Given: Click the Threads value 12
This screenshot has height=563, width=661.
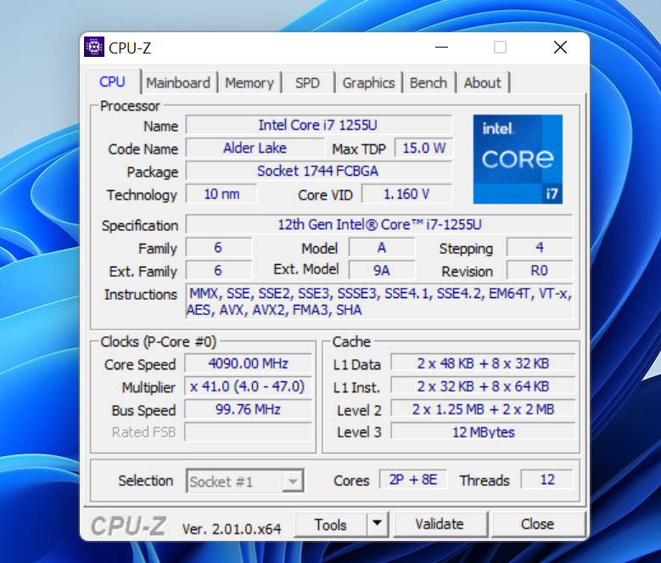Looking at the screenshot, I should tap(547, 480).
